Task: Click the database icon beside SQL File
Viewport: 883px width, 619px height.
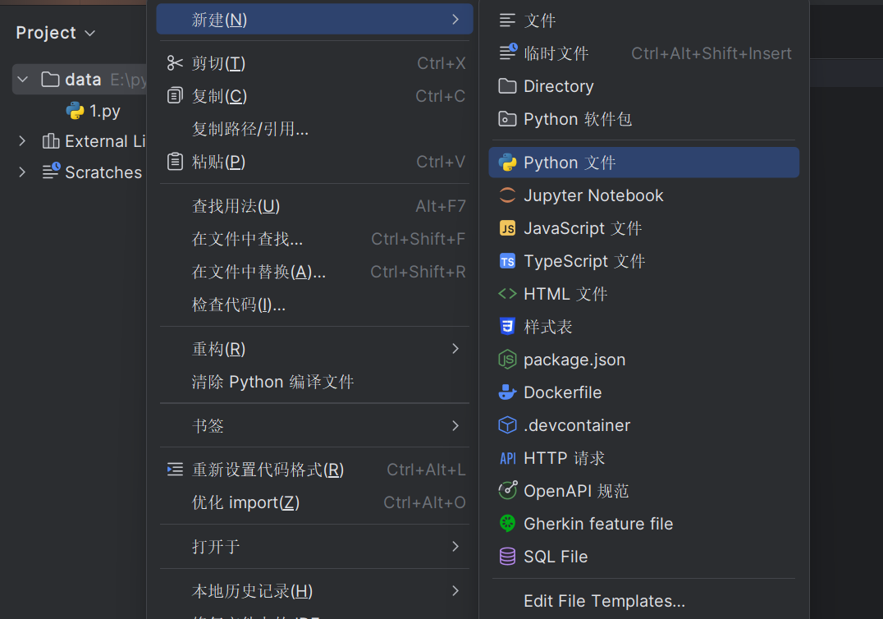Action: [507, 556]
